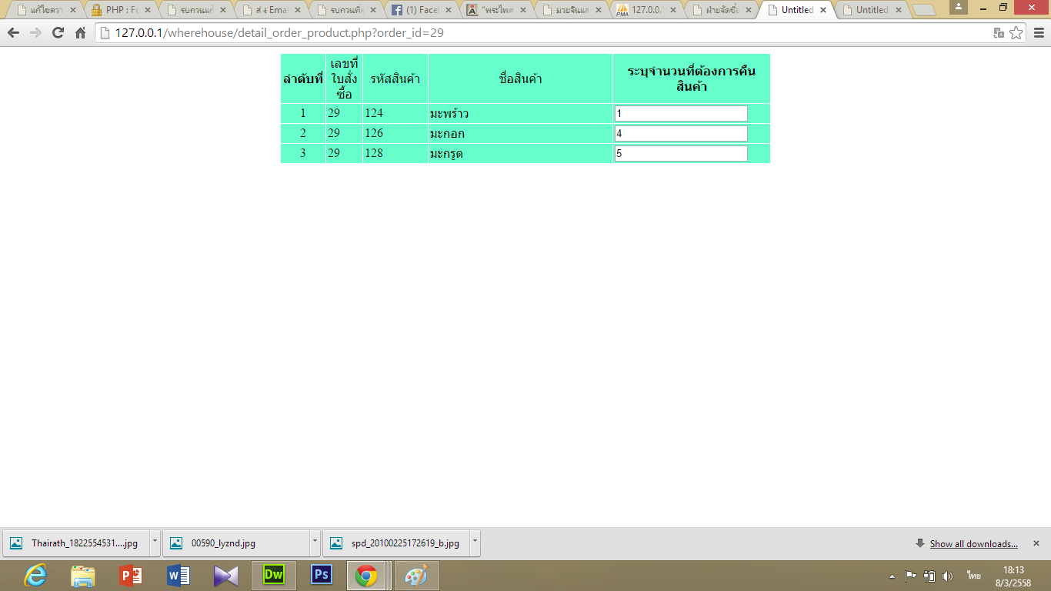
Task: Switch to the Facebook tab
Action: (422, 11)
